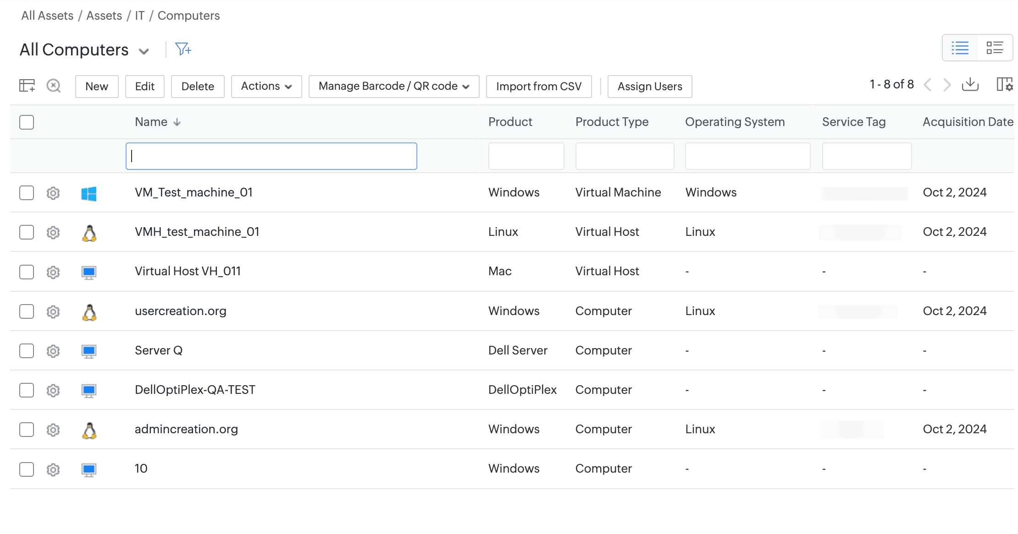
Task: Click the export download icon
Action: click(970, 85)
